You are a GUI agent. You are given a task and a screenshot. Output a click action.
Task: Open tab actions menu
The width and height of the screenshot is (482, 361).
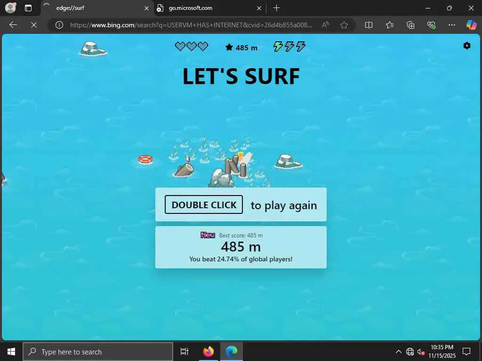[28, 8]
